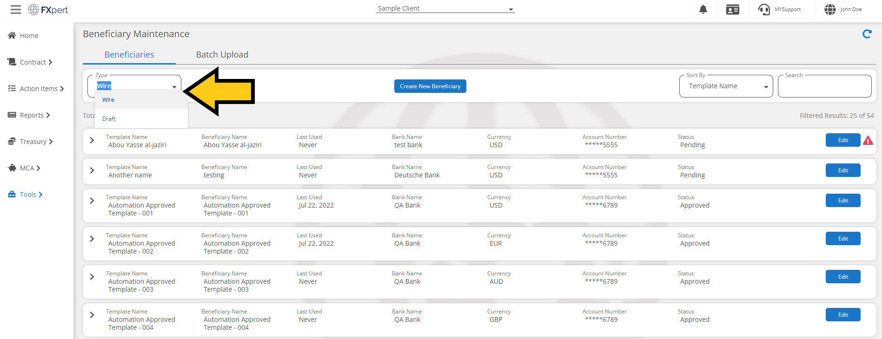Click AUD currency value
This screenshot has height=339, width=882.
click(x=496, y=281)
